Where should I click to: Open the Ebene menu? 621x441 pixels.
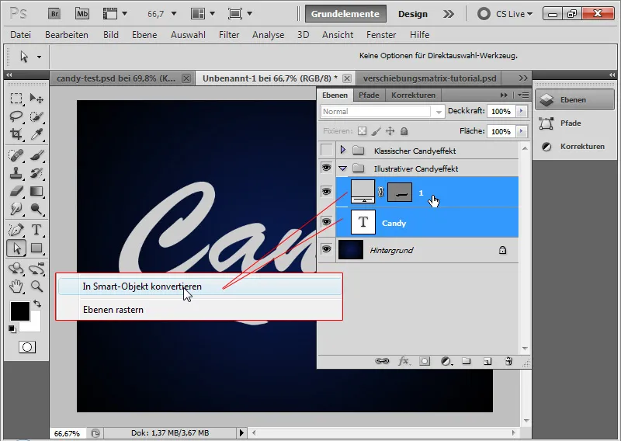coord(144,35)
